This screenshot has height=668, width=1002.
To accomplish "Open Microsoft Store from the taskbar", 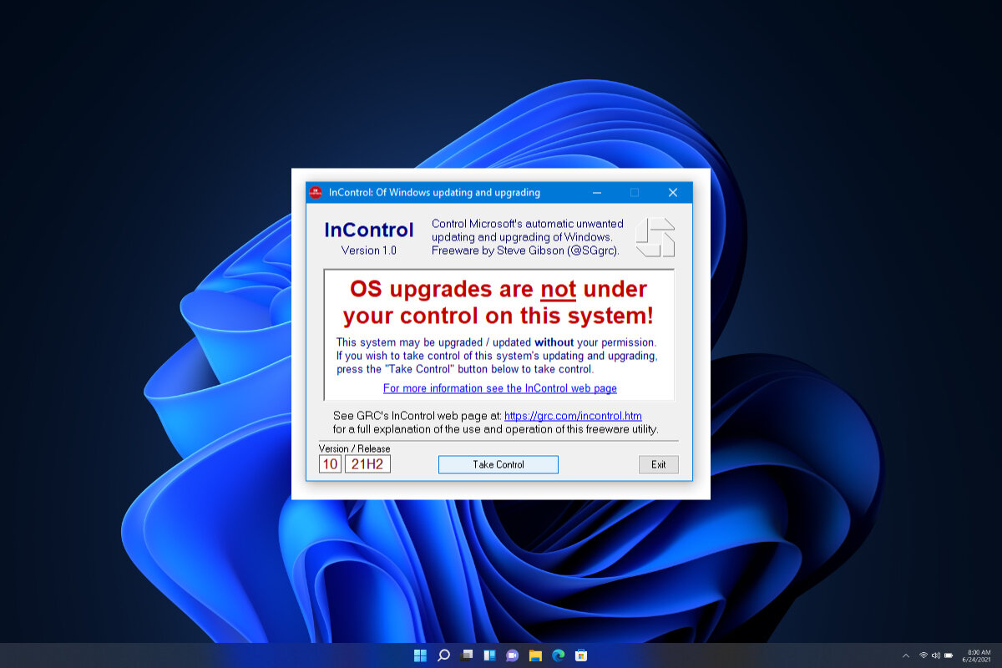I will (x=581, y=655).
